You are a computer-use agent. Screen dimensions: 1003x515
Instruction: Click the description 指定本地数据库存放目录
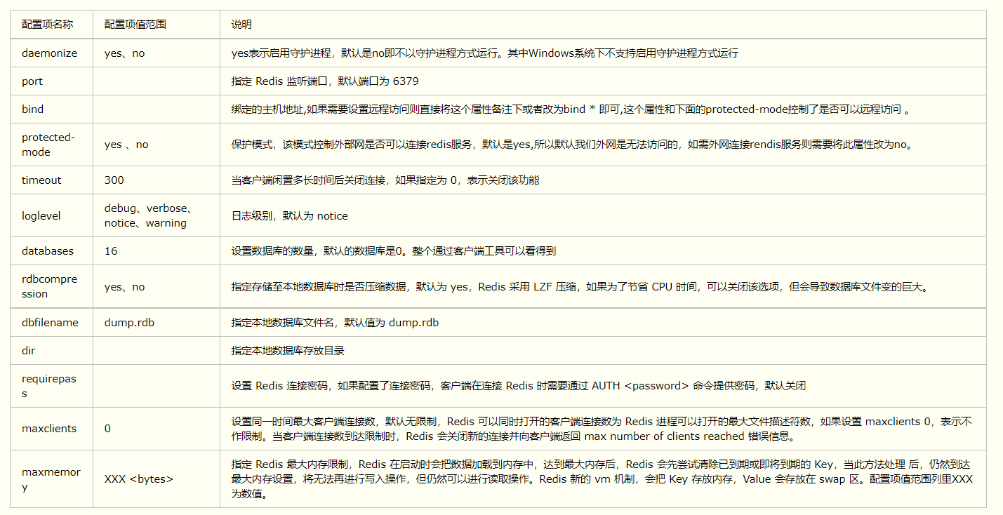point(288,351)
